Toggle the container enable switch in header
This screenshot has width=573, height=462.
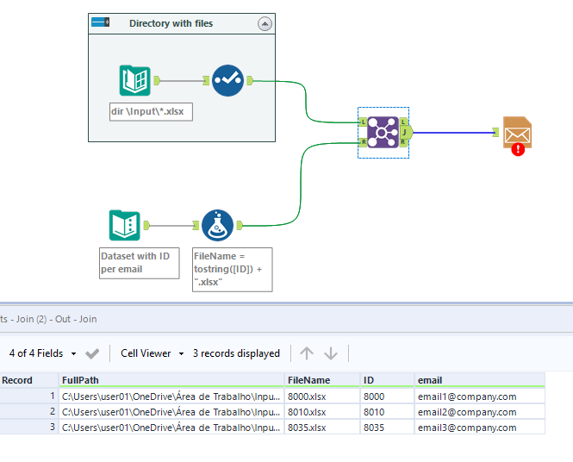pyautogui.click(x=100, y=23)
